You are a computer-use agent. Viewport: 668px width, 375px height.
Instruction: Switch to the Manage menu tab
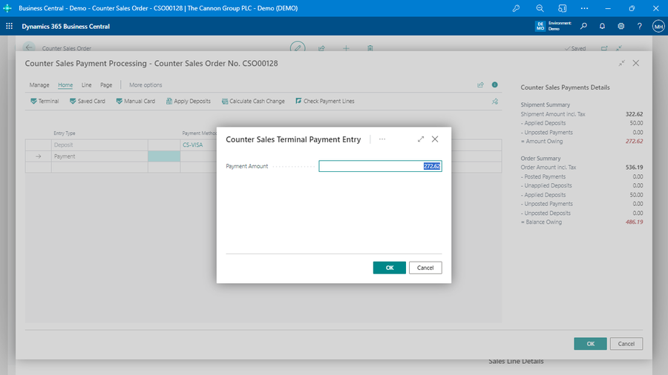39,85
